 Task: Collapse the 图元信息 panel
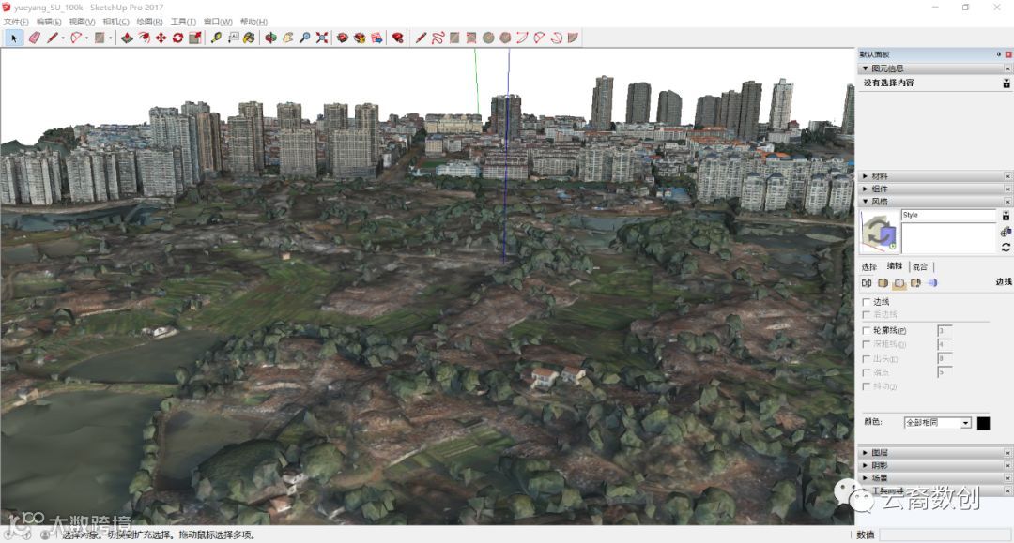(x=865, y=68)
